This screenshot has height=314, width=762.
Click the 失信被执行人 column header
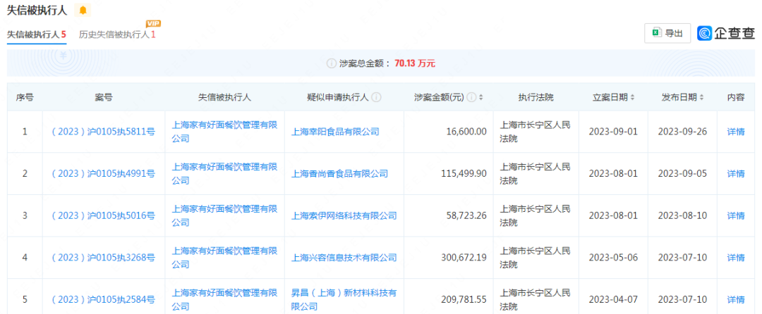[224, 97]
